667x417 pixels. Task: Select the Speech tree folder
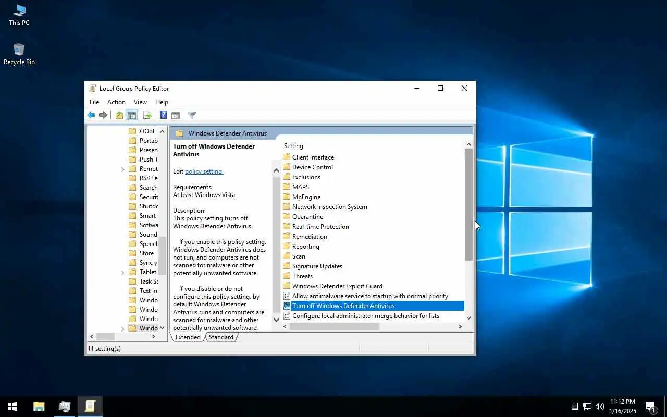[143, 244]
